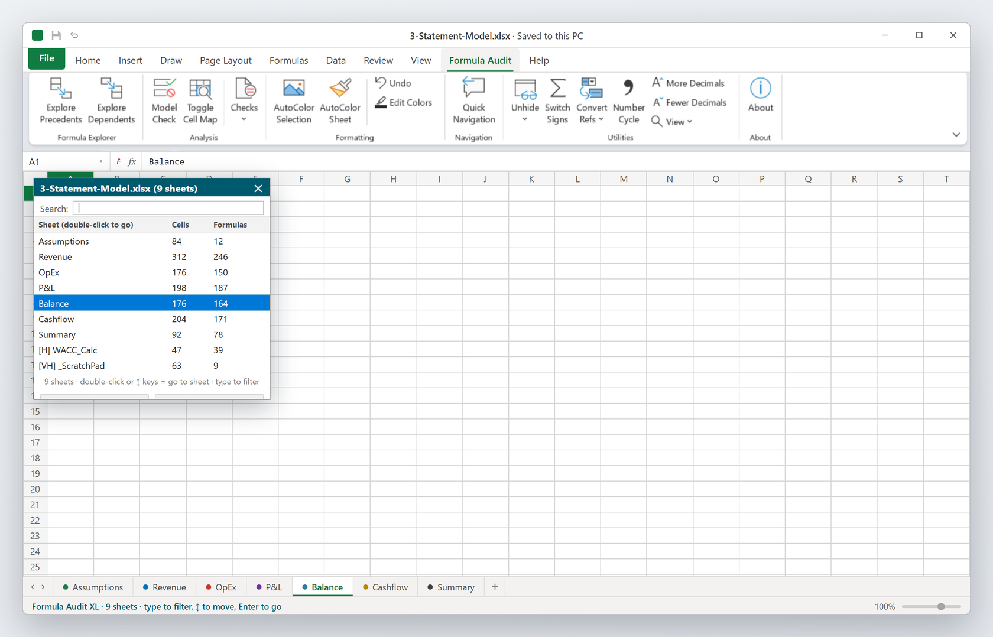Click Explore Precedents tool
This screenshot has height=637, width=993.
coord(60,100)
